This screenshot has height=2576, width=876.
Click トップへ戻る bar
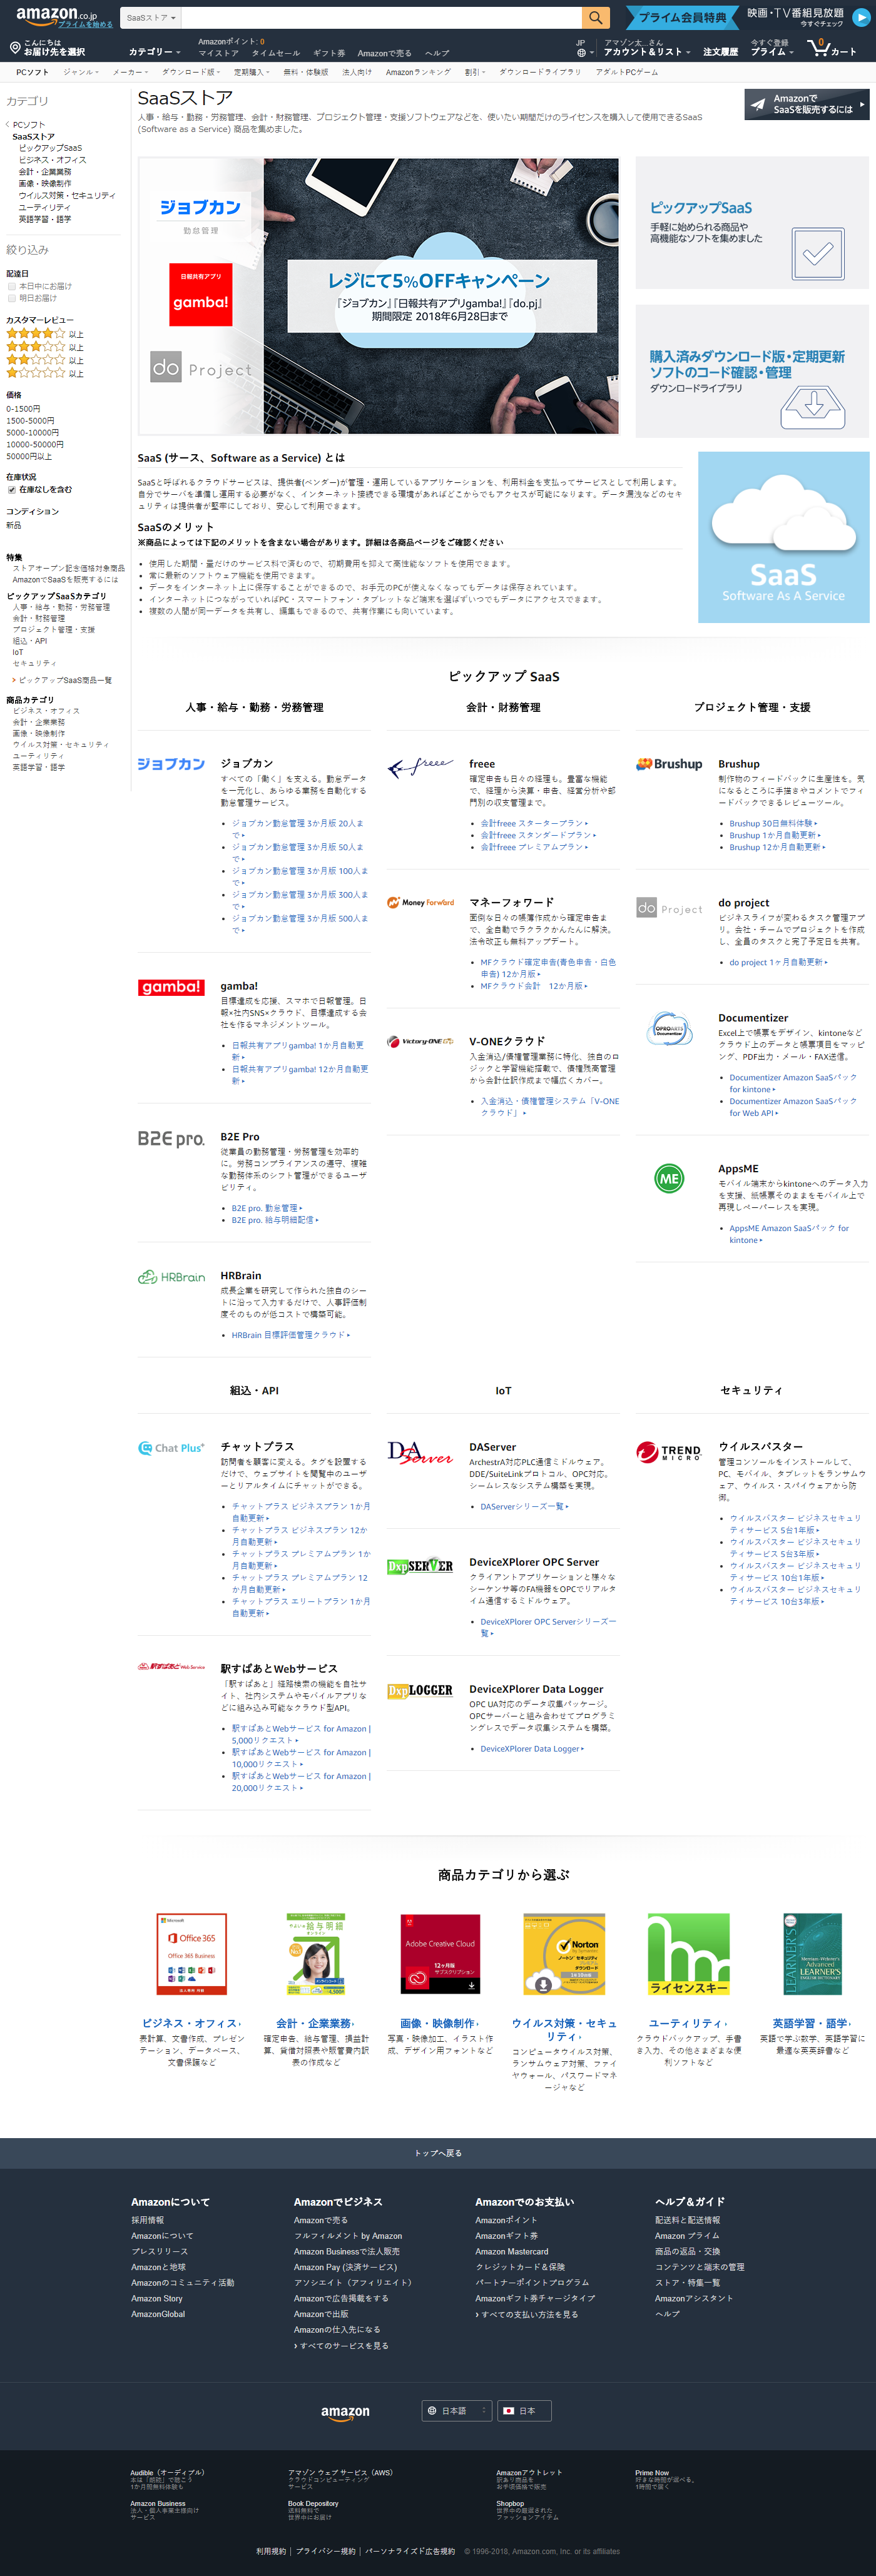pos(438,2153)
